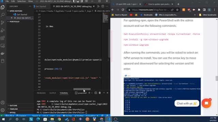The image size is (218, 122).
Task: Open Explorer panel's Views and More Actions
Action: click(30, 6)
